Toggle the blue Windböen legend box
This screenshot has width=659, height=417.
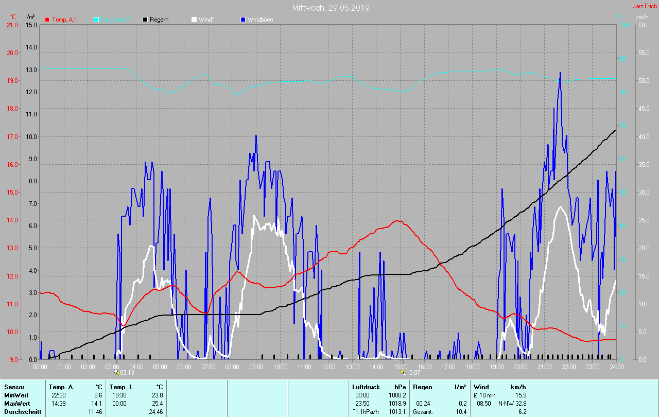coord(243,20)
